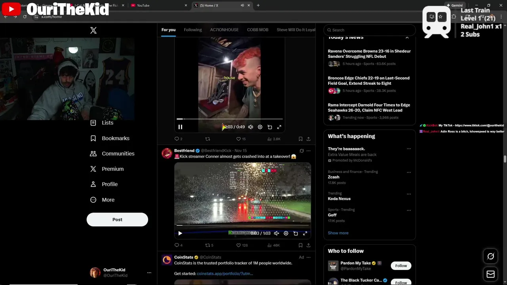Pause the 0:49 video
507x285 pixels.
click(180, 127)
